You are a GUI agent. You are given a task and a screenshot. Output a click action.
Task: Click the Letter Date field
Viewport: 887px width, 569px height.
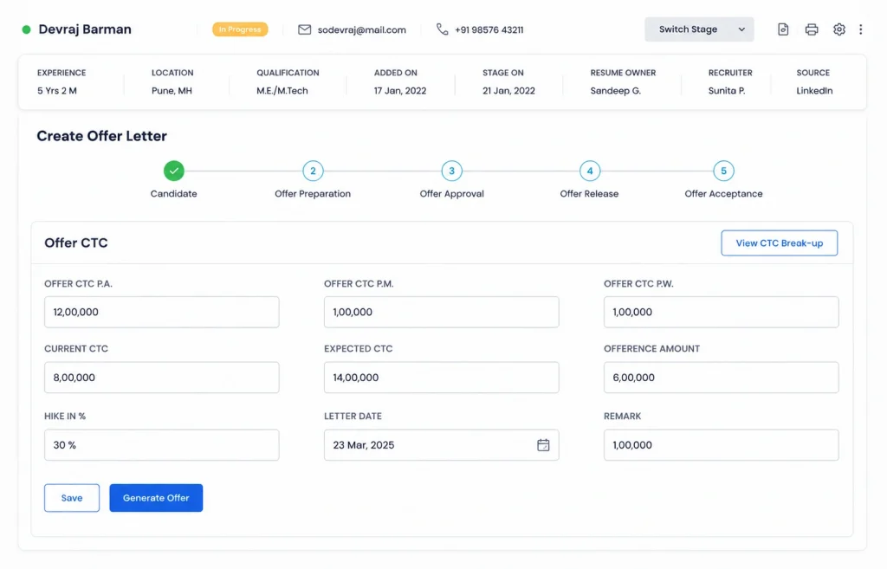(x=441, y=445)
